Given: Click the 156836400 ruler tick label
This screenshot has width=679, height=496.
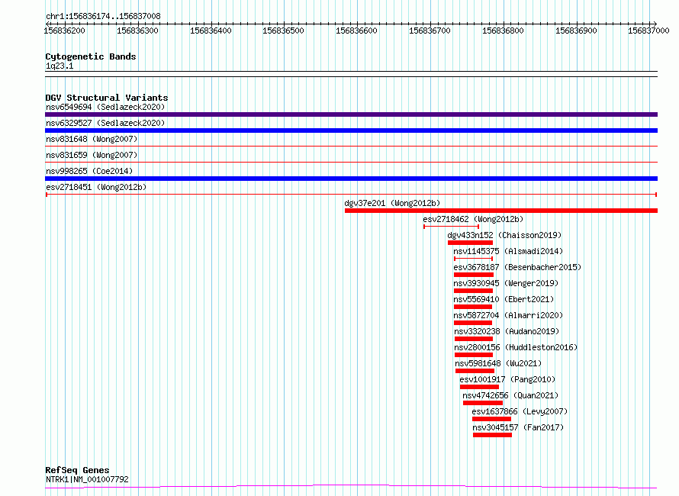Looking at the screenshot, I should pyautogui.click(x=211, y=31).
